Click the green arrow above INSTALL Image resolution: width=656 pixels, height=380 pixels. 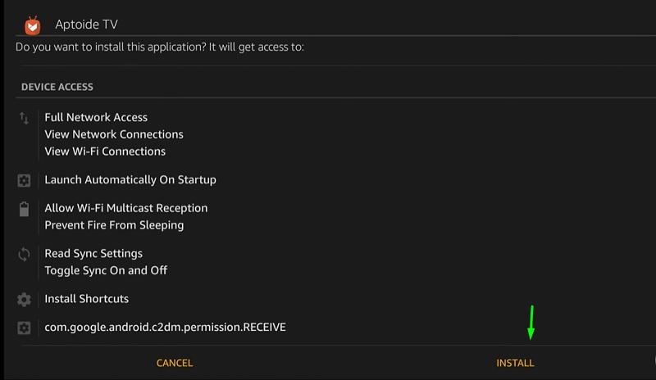(x=531, y=323)
